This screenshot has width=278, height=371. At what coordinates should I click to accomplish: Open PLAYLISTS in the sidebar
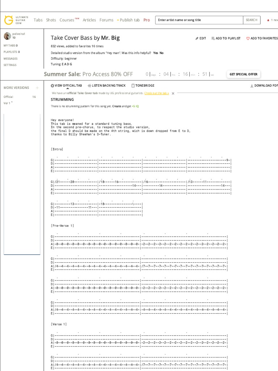click(x=12, y=52)
